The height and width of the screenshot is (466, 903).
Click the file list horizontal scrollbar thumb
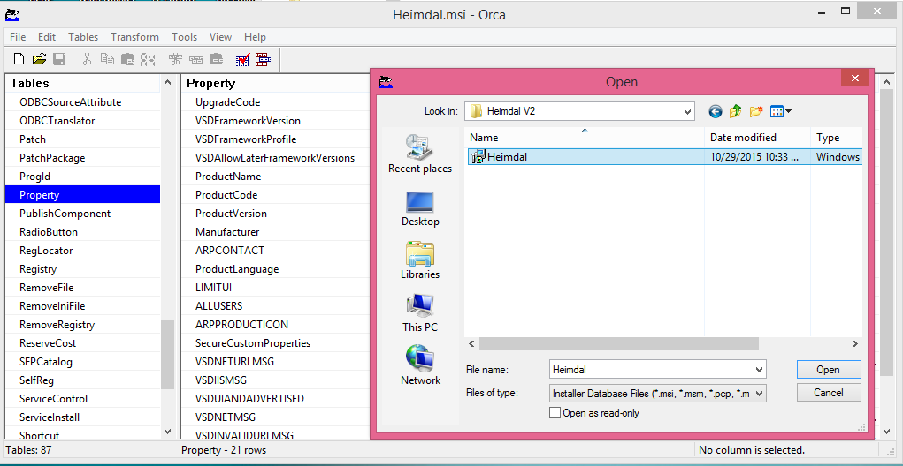pyautogui.click(x=618, y=343)
